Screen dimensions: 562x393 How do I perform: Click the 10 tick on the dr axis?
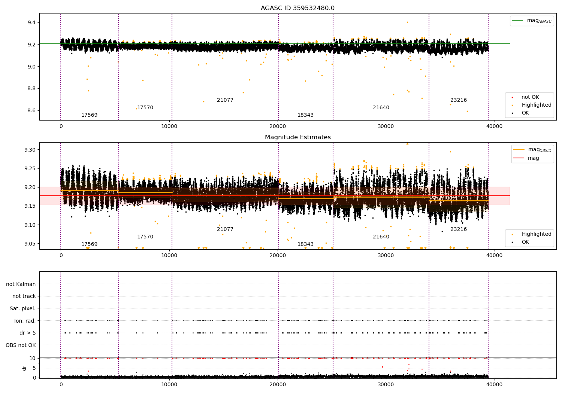coord(33,359)
